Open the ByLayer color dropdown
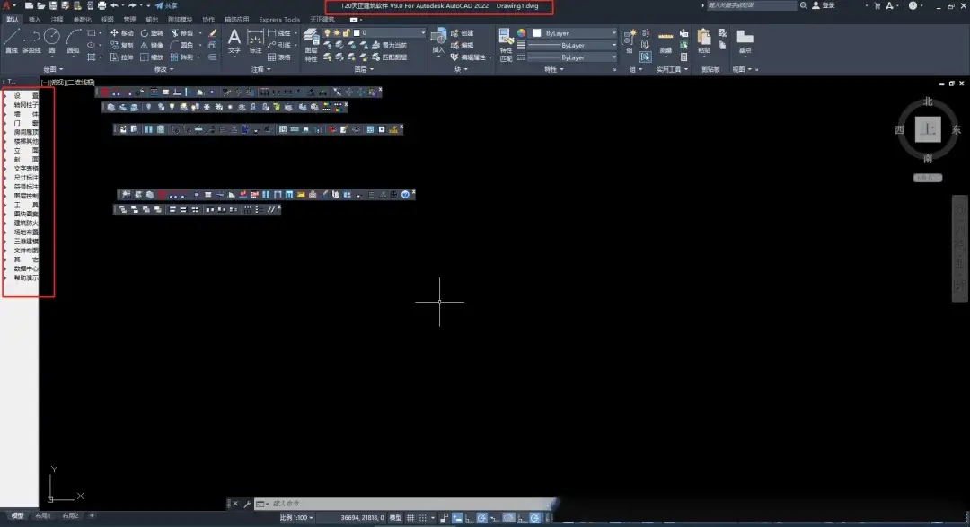The height and width of the screenshot is (527, 970). [x=575, y=33]
